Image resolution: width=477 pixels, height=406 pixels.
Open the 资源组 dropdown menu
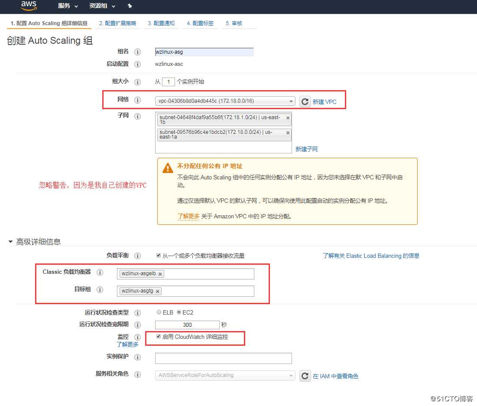pyautogui.click(x=102, y=6)
